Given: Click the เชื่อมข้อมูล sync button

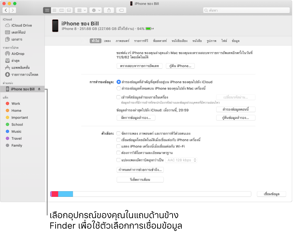Looking at the screenshot, I should tap(271, 194).
